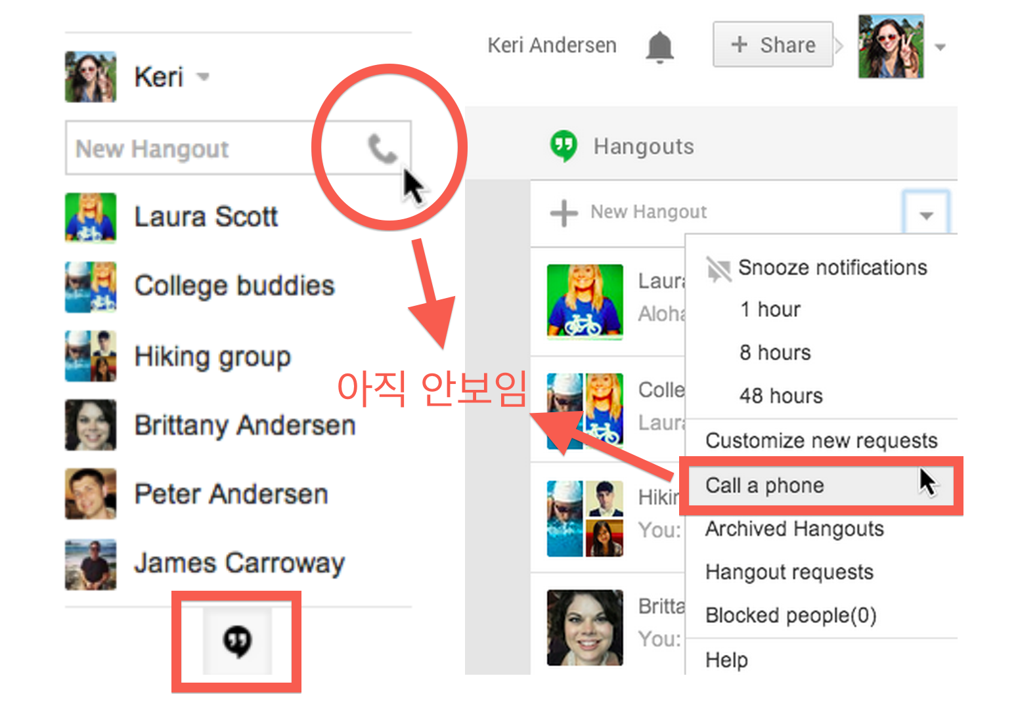
Task: Open the dropdown arrow beside New Hangout in Hangouts panel
Action: (x=926, y=214)
